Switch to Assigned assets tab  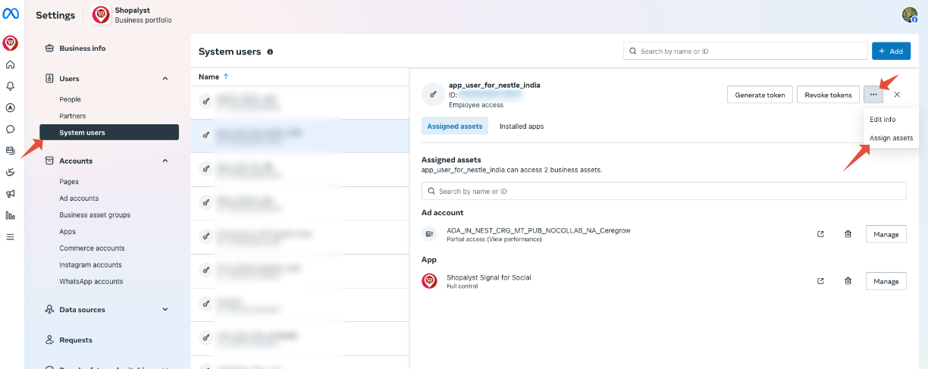tap(455, 127)
